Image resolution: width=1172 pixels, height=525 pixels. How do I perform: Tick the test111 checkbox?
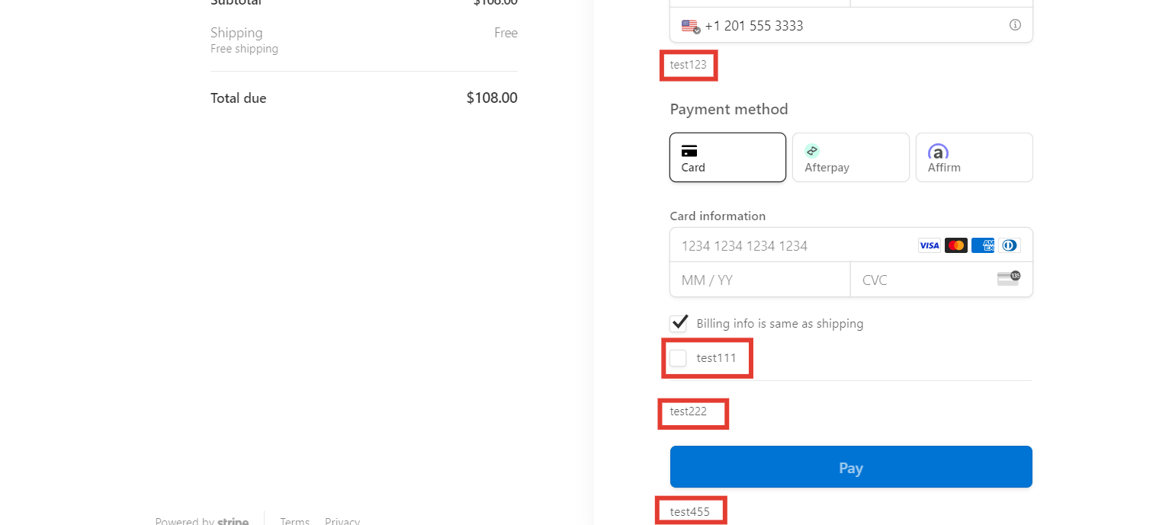point(678,357)
